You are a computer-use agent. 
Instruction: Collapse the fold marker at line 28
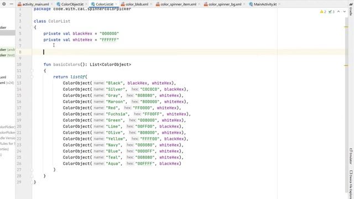[32, 176]
